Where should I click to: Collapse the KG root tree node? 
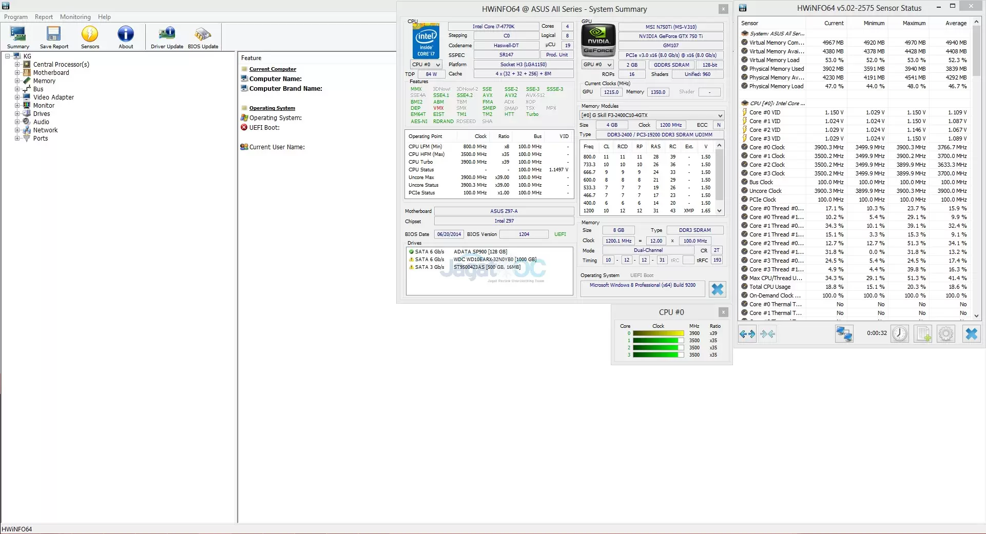(x=8, y=56)
